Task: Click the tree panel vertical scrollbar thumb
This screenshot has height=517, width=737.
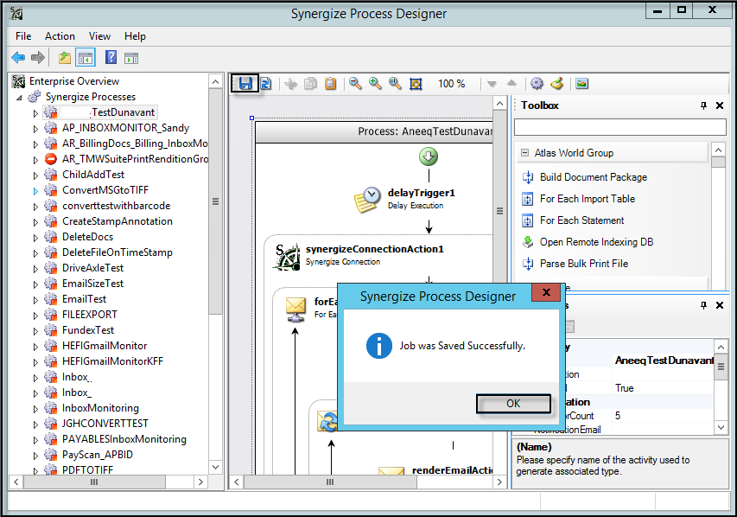Action: coord(215,201)
